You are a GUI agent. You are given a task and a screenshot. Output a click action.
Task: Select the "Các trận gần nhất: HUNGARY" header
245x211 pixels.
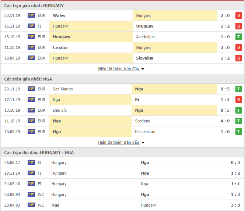pos(34,6)
